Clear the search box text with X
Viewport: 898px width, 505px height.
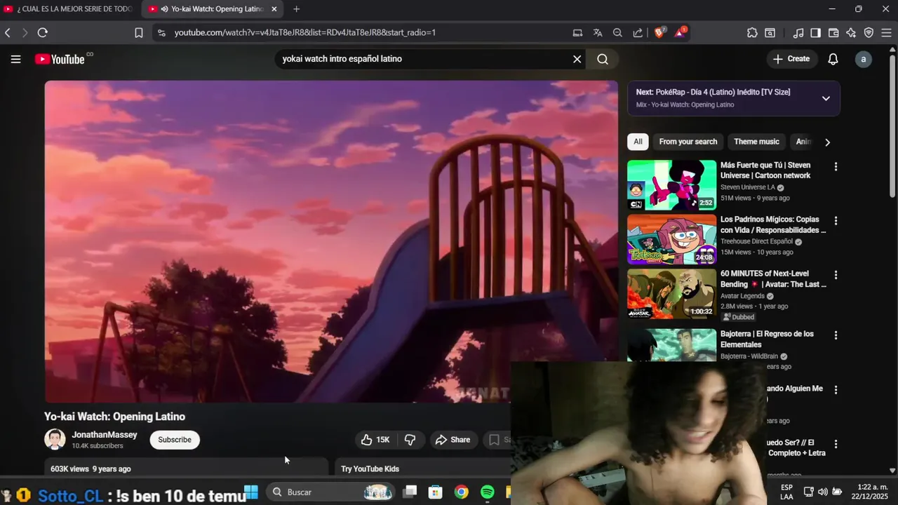(577, 59)
